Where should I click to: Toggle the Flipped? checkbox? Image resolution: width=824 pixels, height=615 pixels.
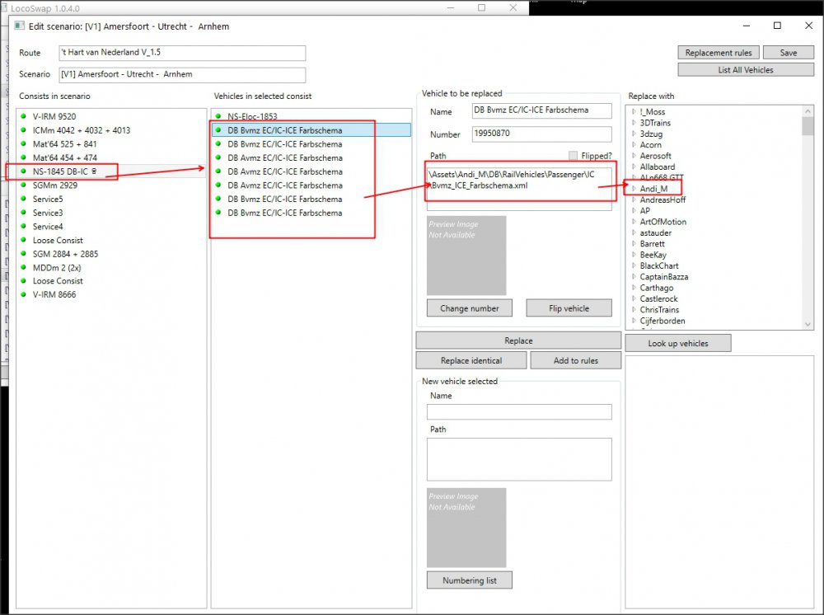coord(573,156)
